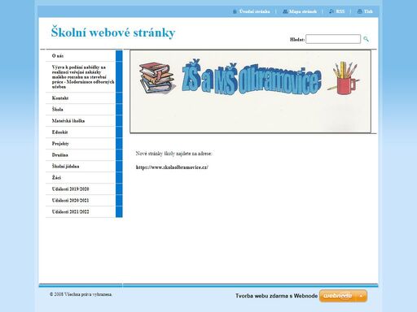This screenshot has height=312, width=417.
Task: Click the RSS feed icon
Action: click(x=331, y=11)
